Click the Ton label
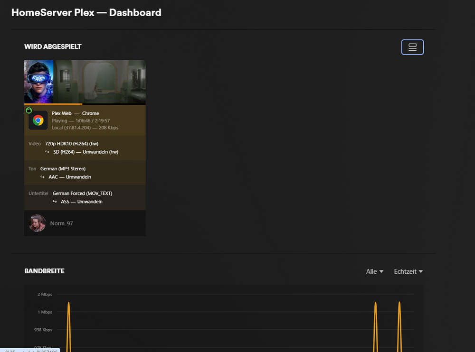475x352 pixels. (x=32, y=168)
